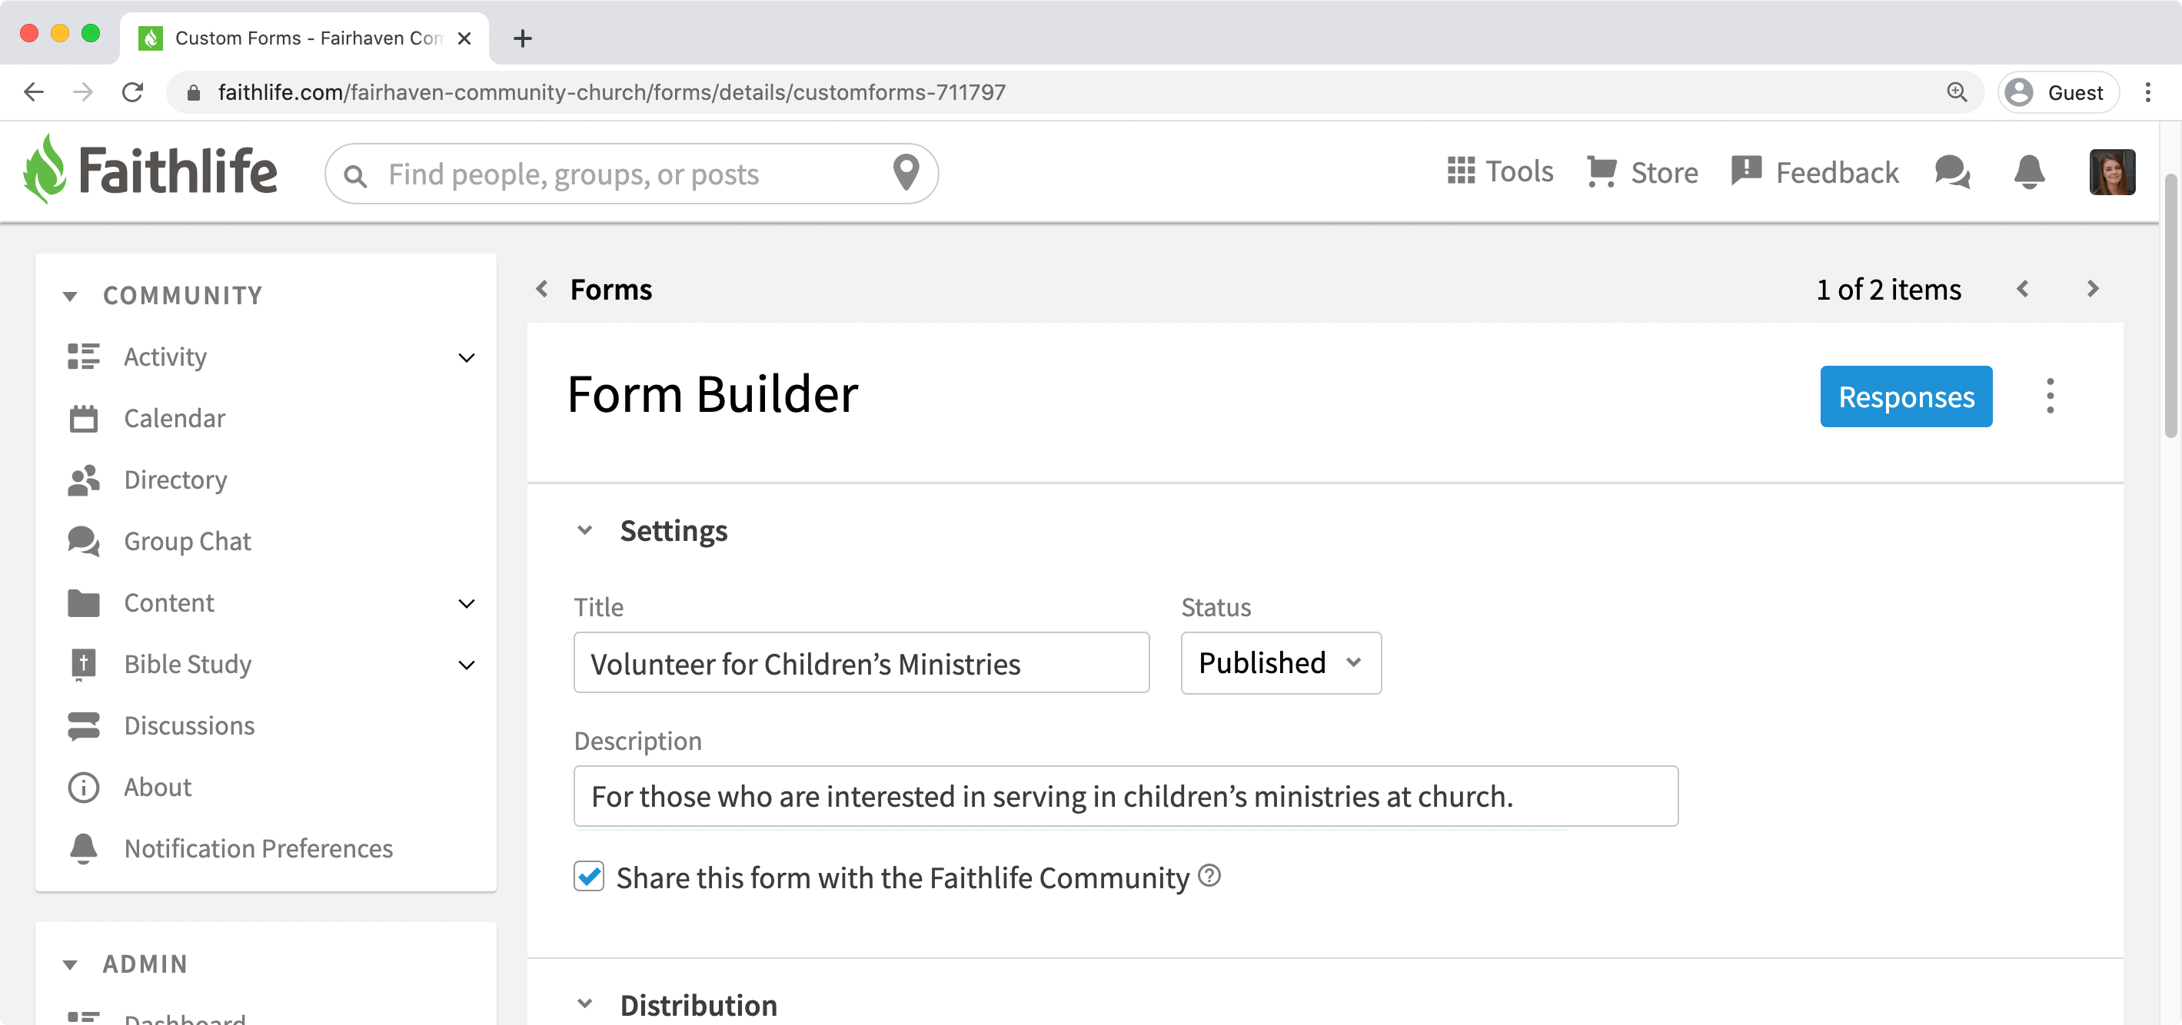Screen dimensions: 2182x1025
Task: Click the browser zoom magnifier icon
Action: click(1956, 91)
